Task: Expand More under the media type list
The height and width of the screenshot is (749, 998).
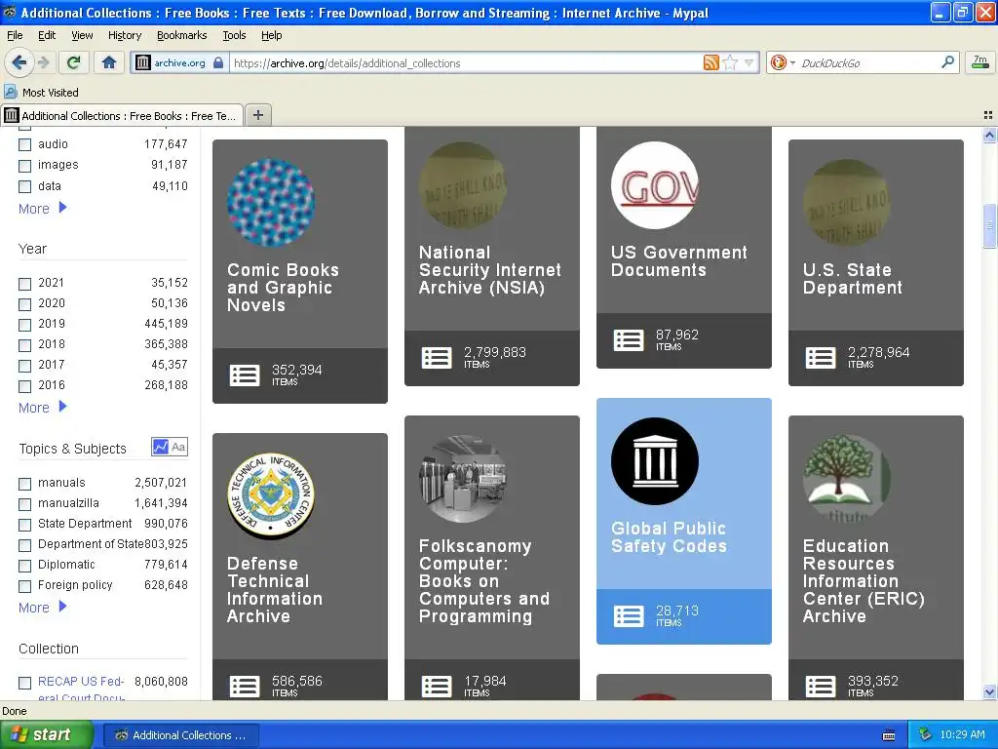Action: coord(43,209)
